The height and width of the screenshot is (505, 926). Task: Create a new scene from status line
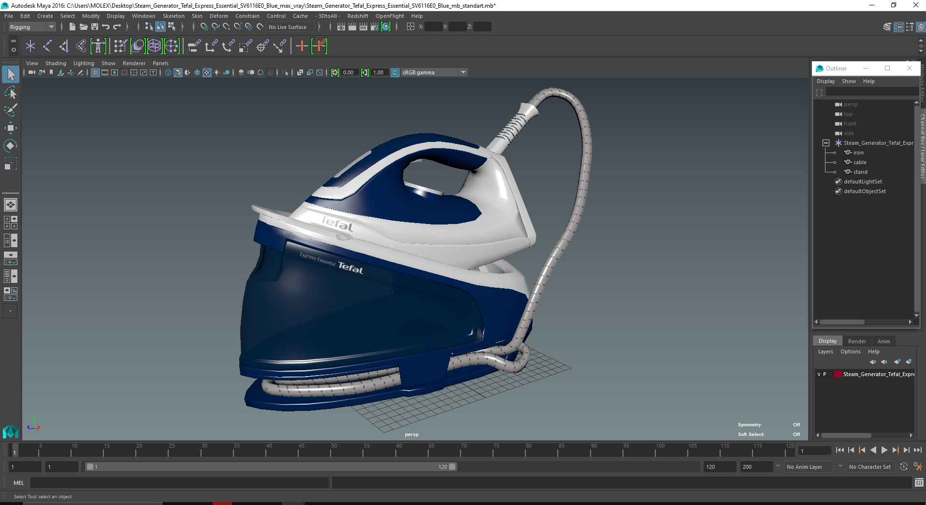pyautogui.click(x=72, y=27)
